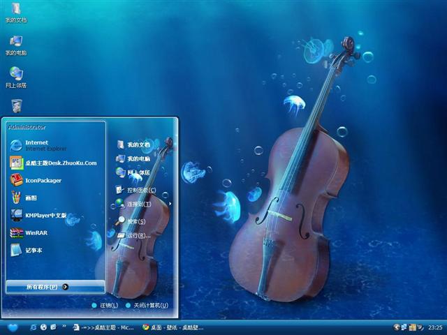This screenshot has width=447, height=335.
Task: Click the Show Desktop Quick Launch icon
Action: (x=53, y=327)
